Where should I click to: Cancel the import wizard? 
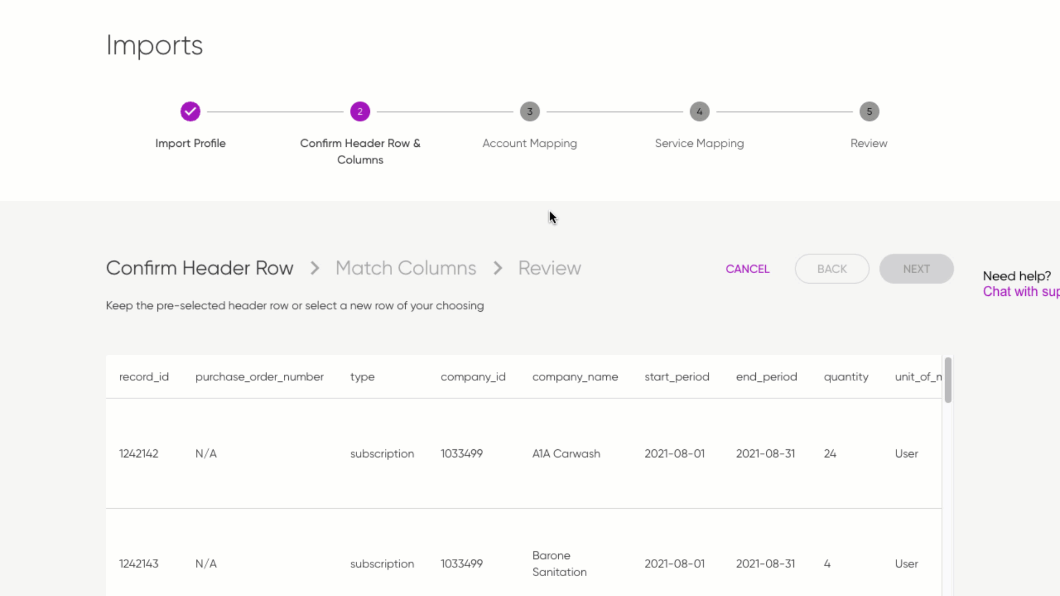point(748,269)
